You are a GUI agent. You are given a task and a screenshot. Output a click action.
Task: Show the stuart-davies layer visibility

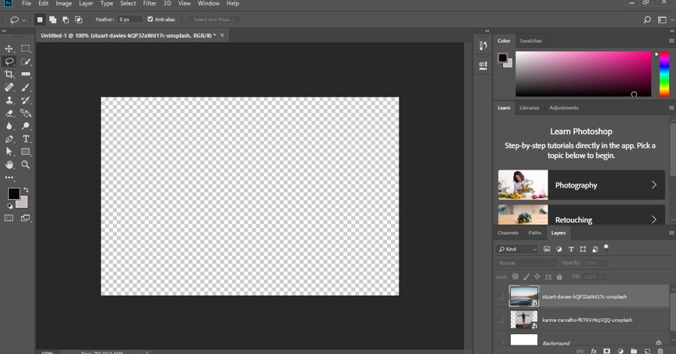500,296
